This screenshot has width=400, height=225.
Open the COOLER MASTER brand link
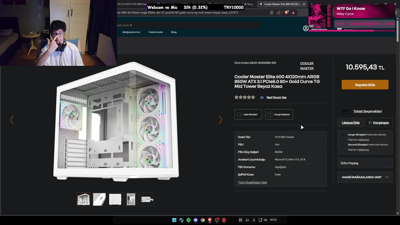(307, 66)
